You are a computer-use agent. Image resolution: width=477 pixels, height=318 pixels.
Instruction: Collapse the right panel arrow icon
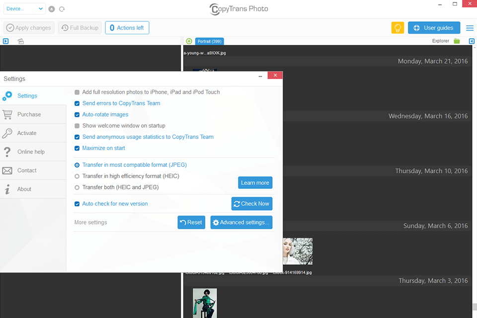[472, 41]
